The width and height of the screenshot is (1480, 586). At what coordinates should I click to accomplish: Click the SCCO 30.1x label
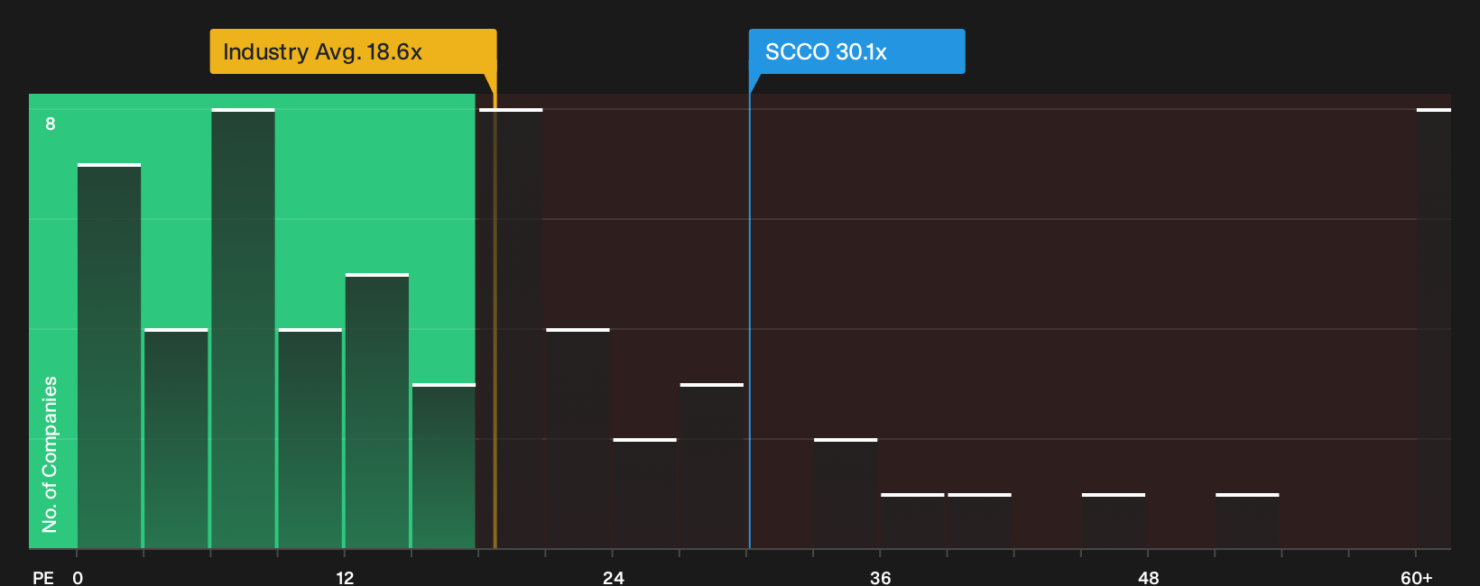click(856, 51)
